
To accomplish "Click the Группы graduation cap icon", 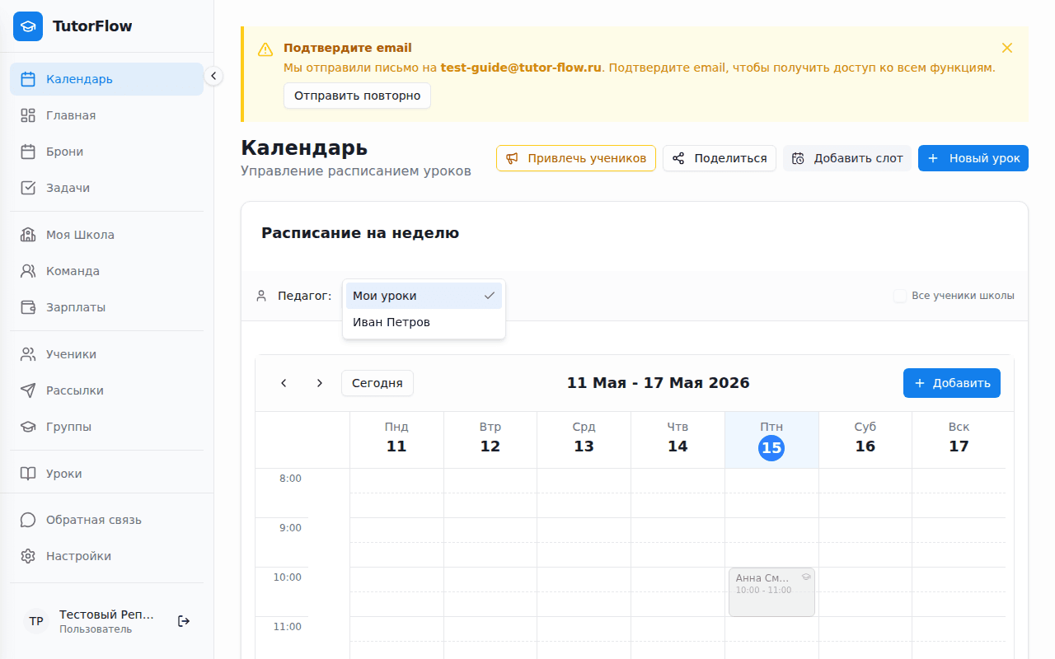I will pyautogui.click(x=28, y=427).
